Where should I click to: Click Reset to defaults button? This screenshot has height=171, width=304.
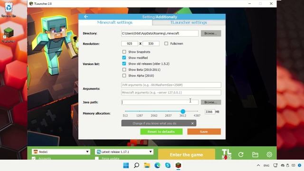click(x=161, y=132)
